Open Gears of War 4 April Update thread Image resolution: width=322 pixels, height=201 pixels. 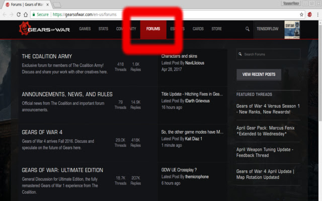point(265,174)
